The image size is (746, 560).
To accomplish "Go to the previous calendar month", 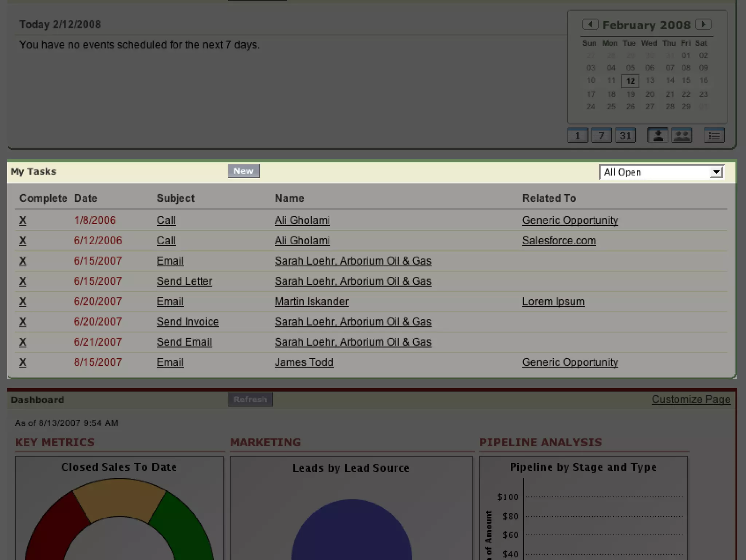I will (590, 24).
